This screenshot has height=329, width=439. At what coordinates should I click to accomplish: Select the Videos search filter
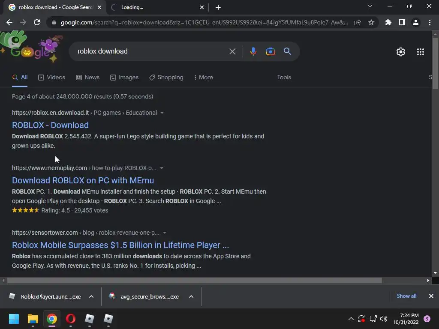[51, 78]
